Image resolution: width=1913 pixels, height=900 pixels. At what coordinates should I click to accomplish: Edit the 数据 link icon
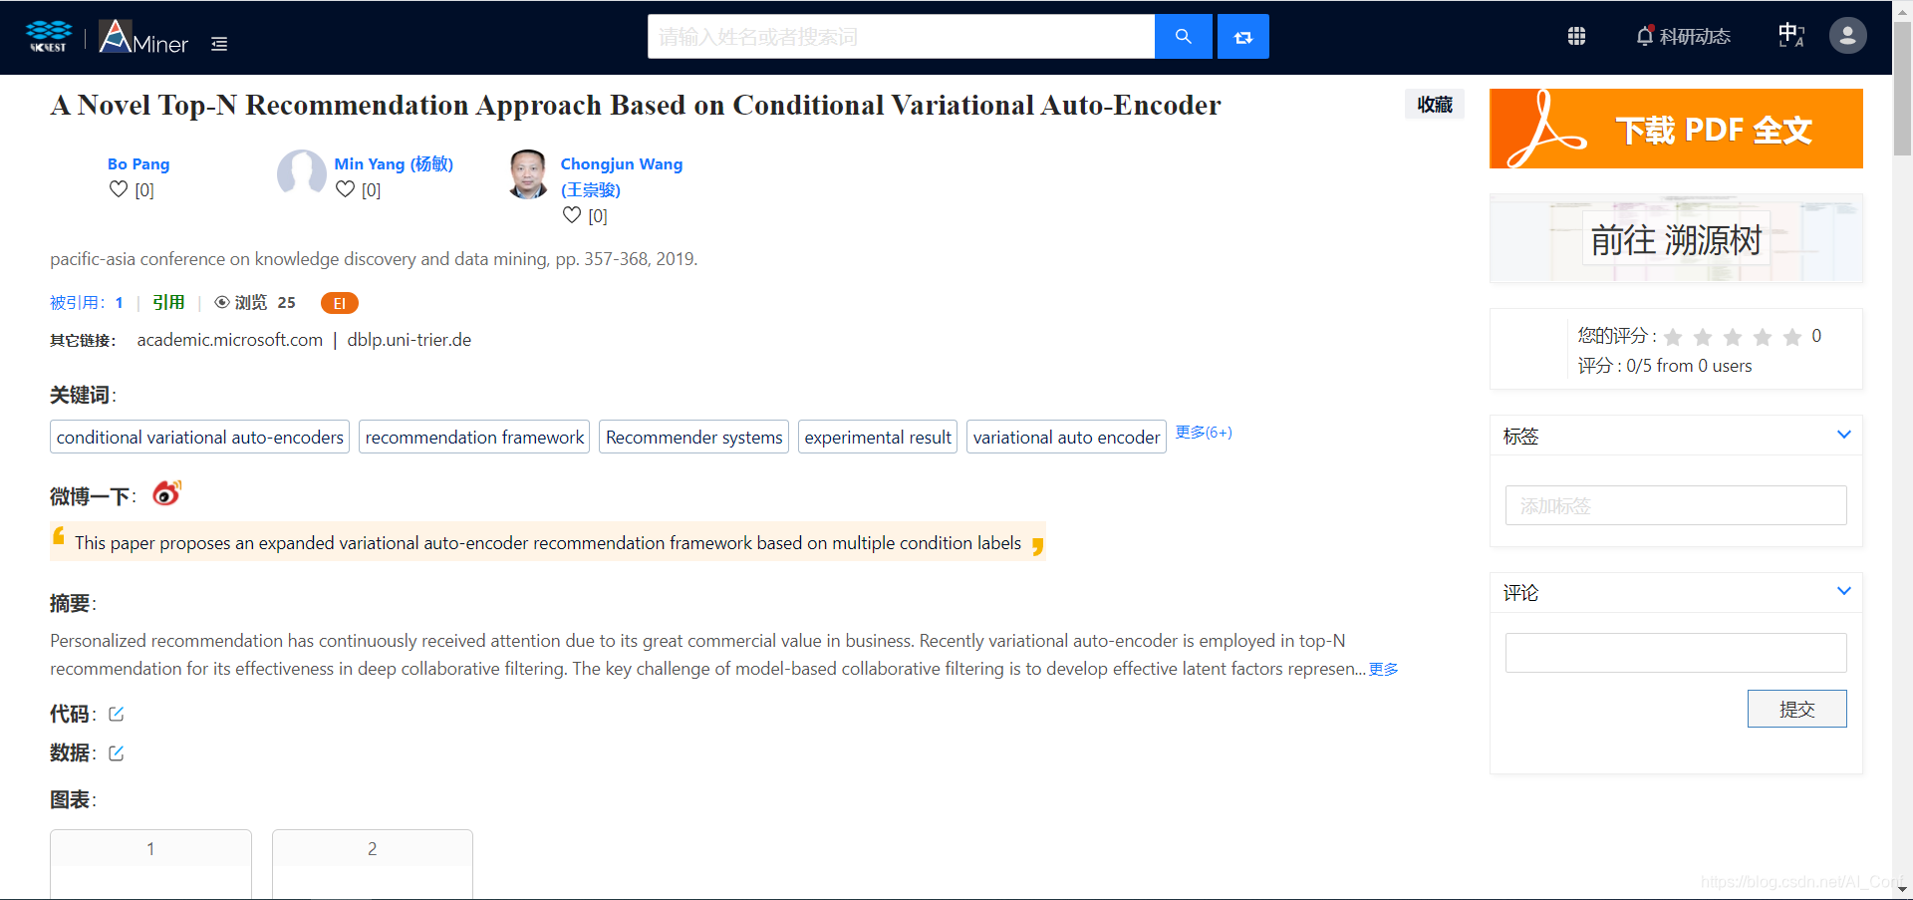coord(117,752)
